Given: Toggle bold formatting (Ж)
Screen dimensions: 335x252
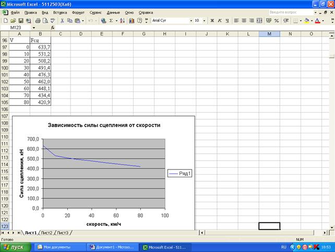Looking at the screenshot, I should point(212,21).
